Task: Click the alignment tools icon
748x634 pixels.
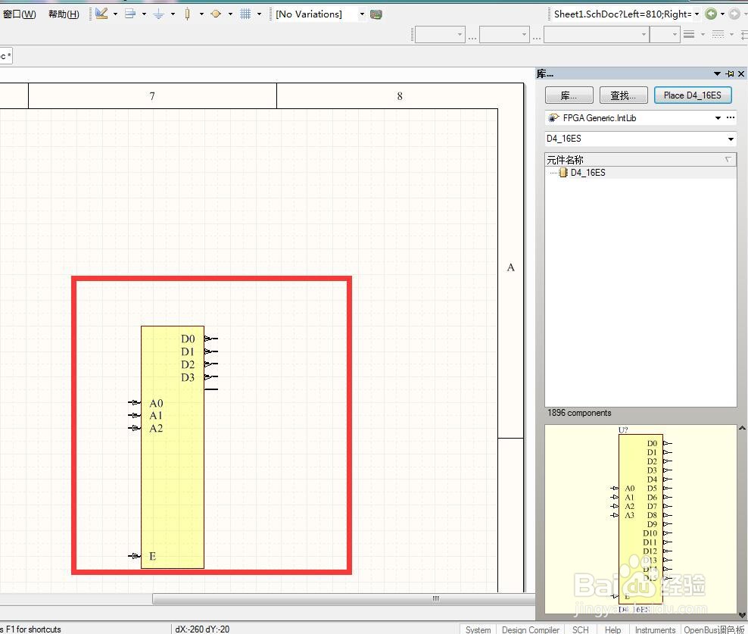Action: [x=129, y=14]
